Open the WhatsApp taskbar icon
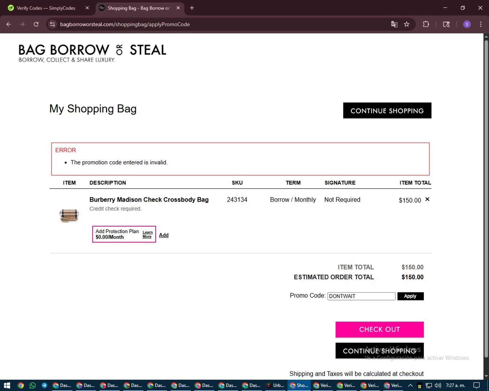489x391 pixels. tap(33, 385)
